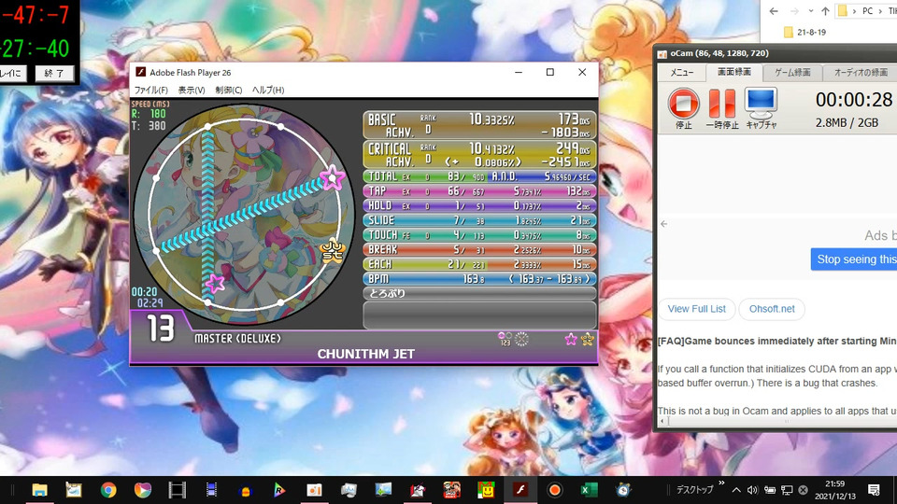Click the oCam orange record taskbar icon
Screen dimensions: 897x504
coord(554,490)
